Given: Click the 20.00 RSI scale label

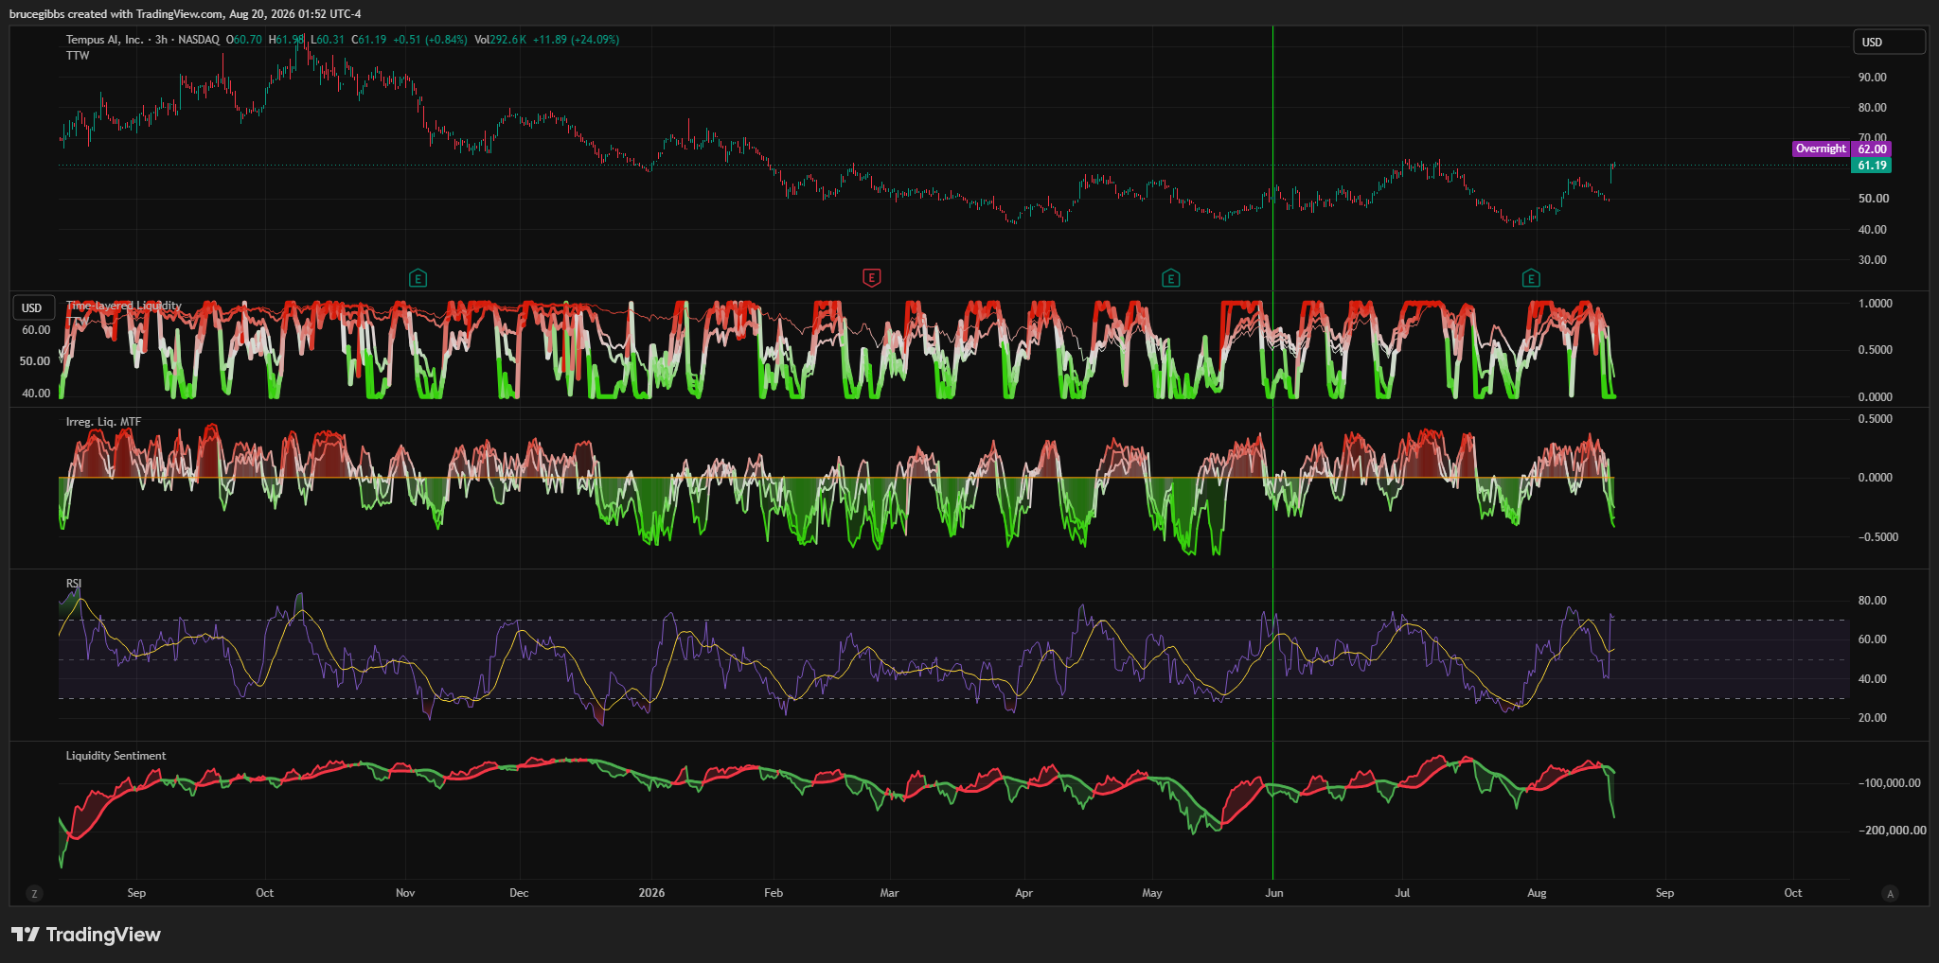Looking at the screenshot, I should tap(1872, 718).
